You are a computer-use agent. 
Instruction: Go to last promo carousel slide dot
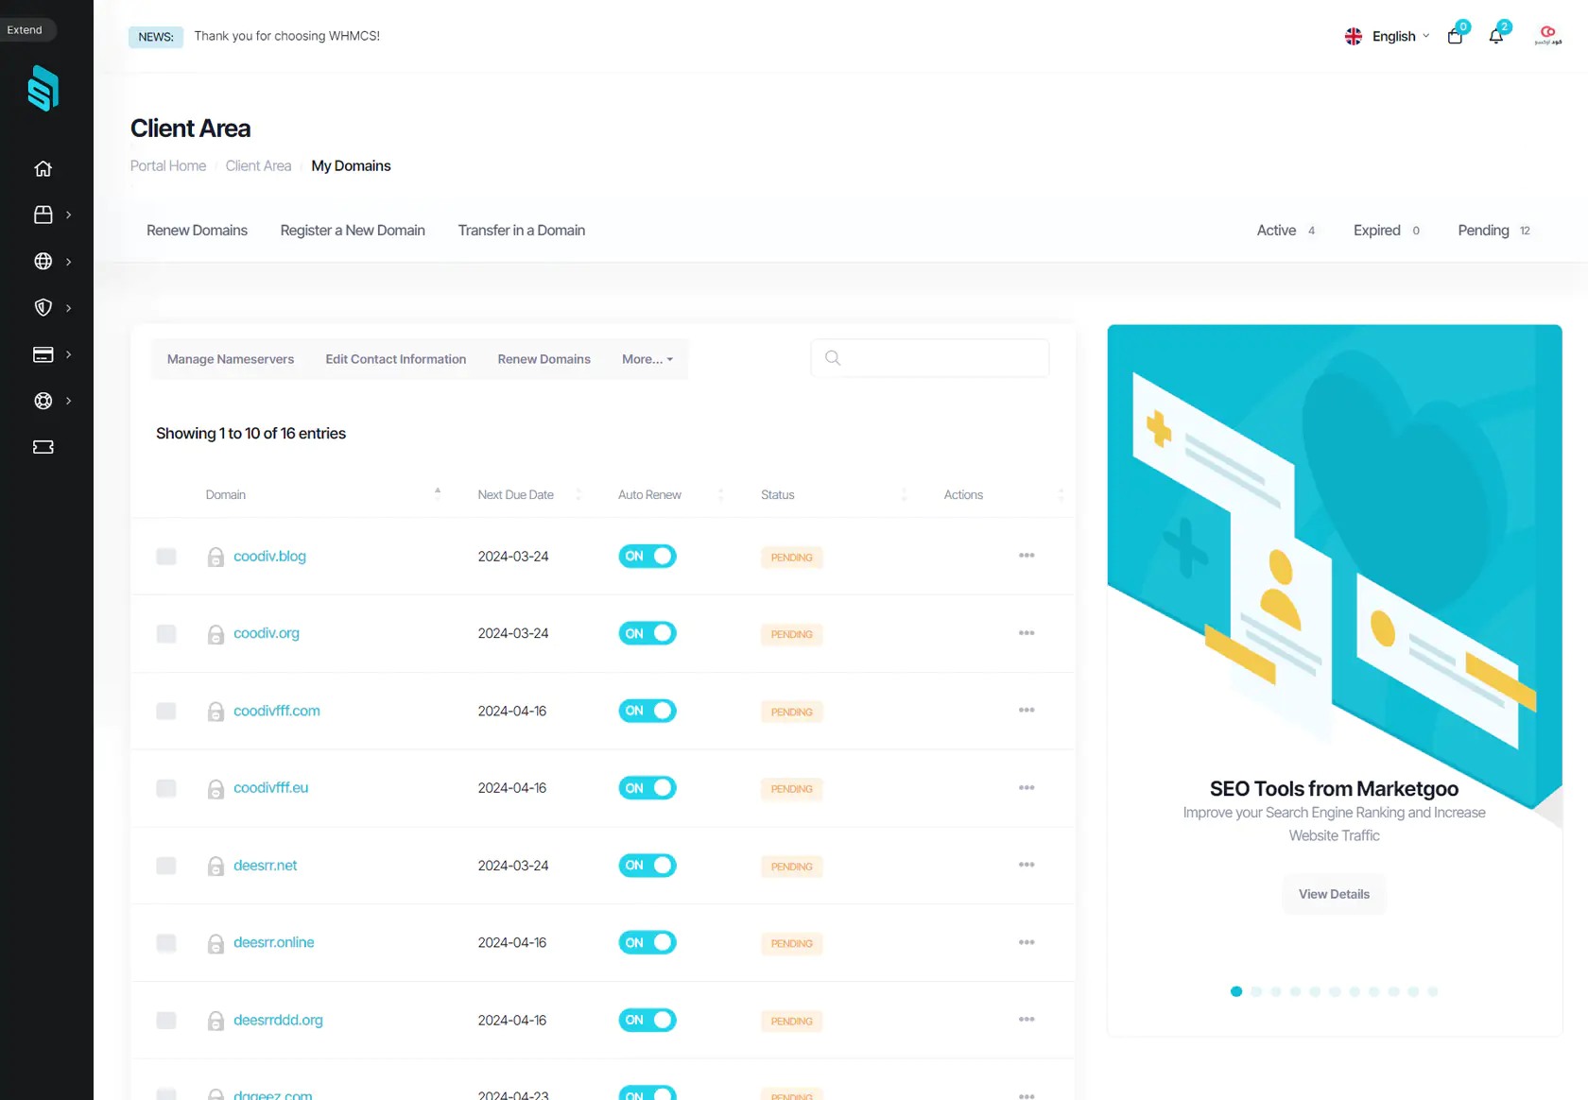(x=1433, y=991)
